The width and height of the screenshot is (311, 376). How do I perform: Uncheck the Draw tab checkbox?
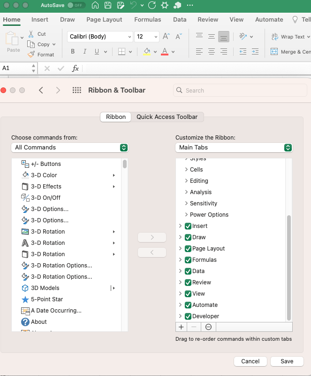[188, 237]
